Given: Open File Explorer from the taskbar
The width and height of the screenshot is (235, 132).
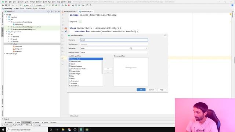Looking at the screenshot, I should 63,129.
